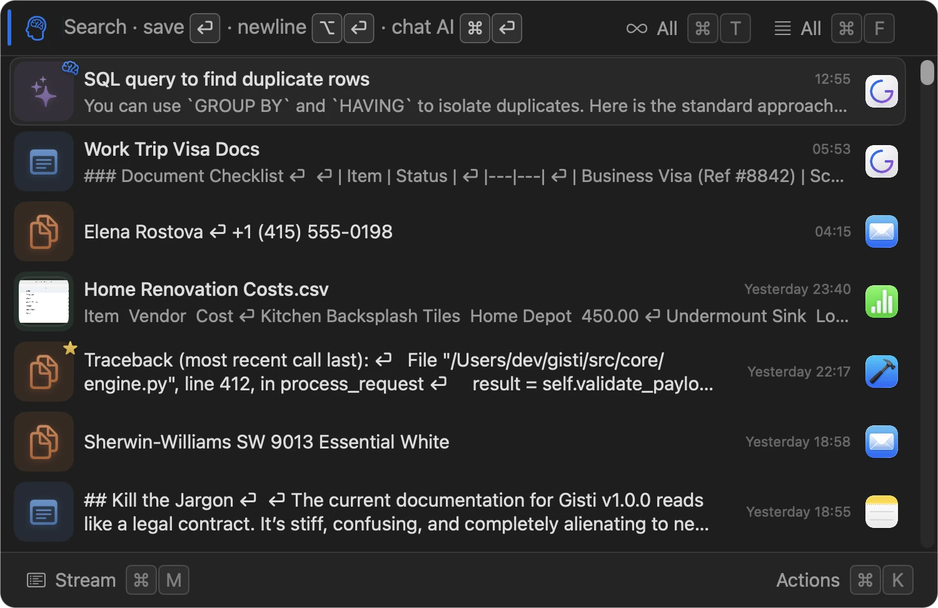Click the sparkle AI icon on SQL query row
Image resolution: width=938 pixels, height=608 pixels.
pos(44,91)
